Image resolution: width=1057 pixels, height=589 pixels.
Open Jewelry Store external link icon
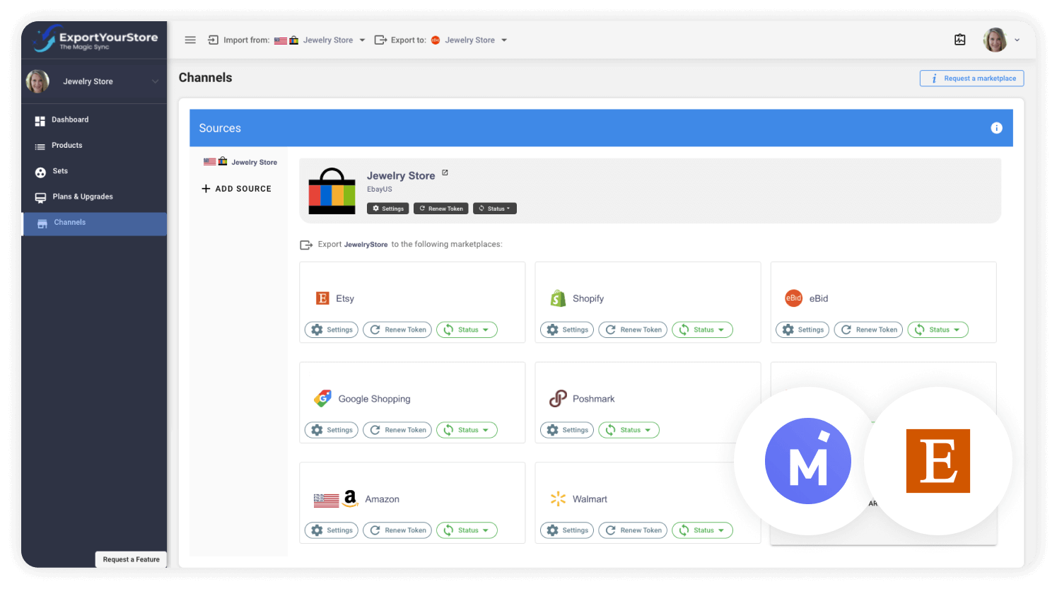(x=445, y=173)
